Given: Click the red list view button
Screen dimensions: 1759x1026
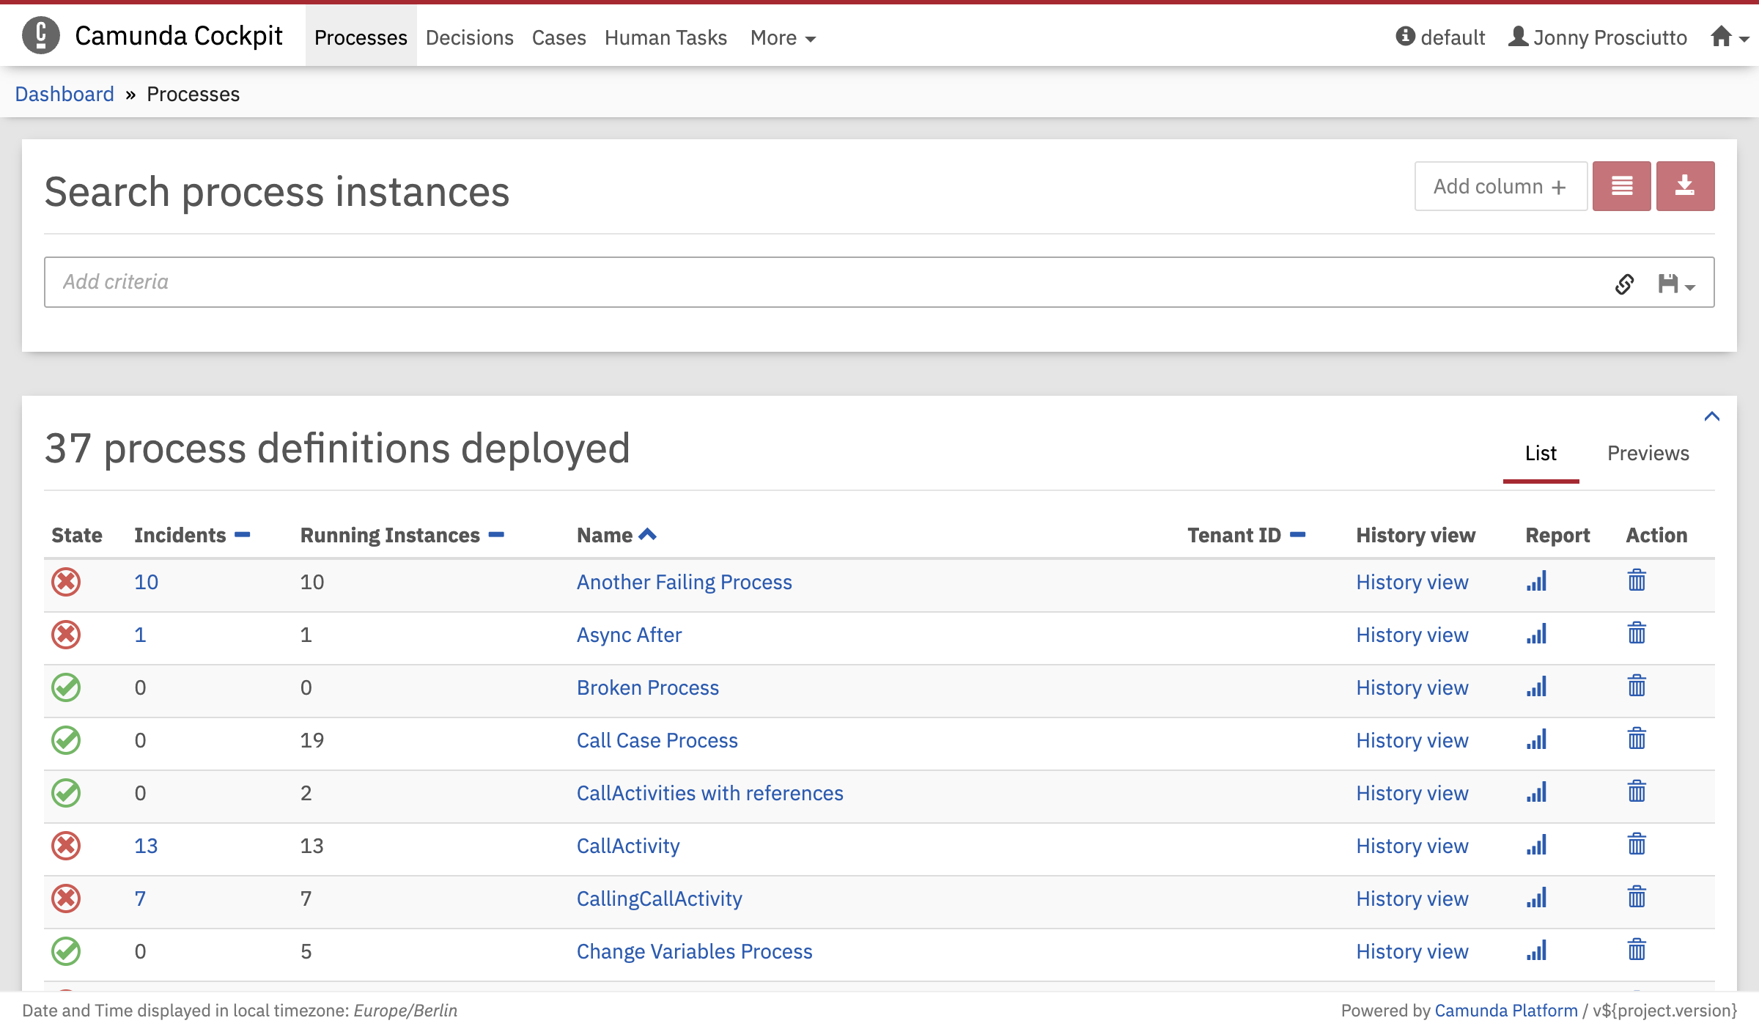Looking at the screenshot, I should (x=1621, y=186).
